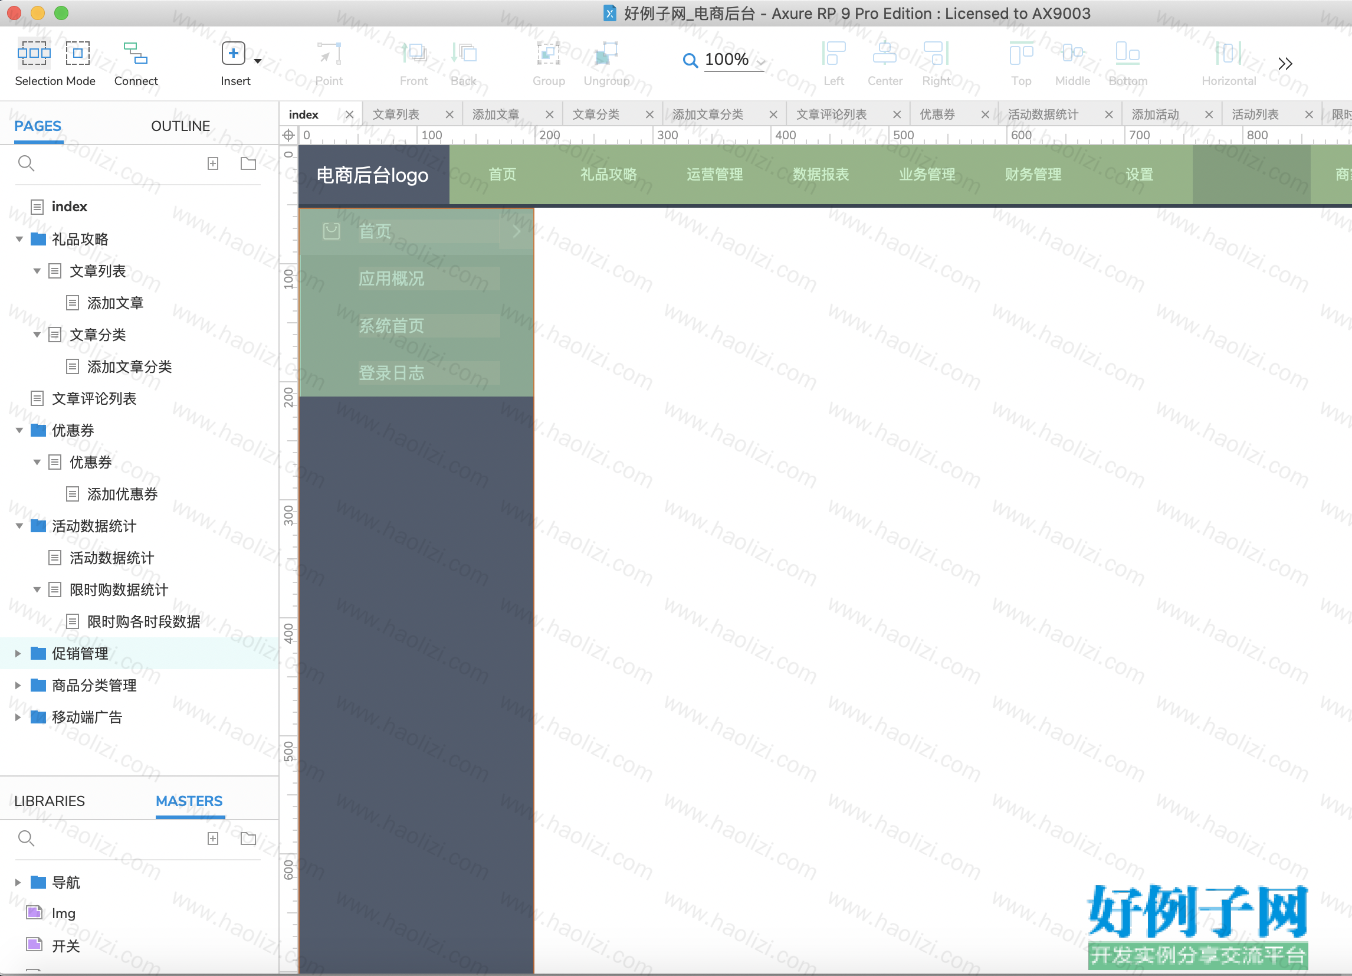Click 财务管理 in canvas top navigation

tap(1033, 175)
